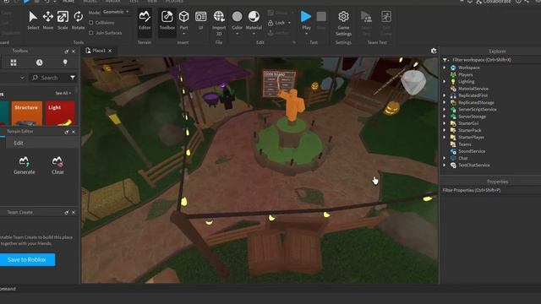Start the Play test
The image size is (541, 304).
tap(306, 20)
